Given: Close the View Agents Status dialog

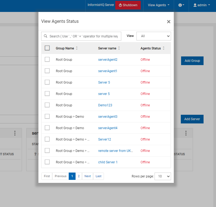Looking at the screenshot, I should 169,21.
